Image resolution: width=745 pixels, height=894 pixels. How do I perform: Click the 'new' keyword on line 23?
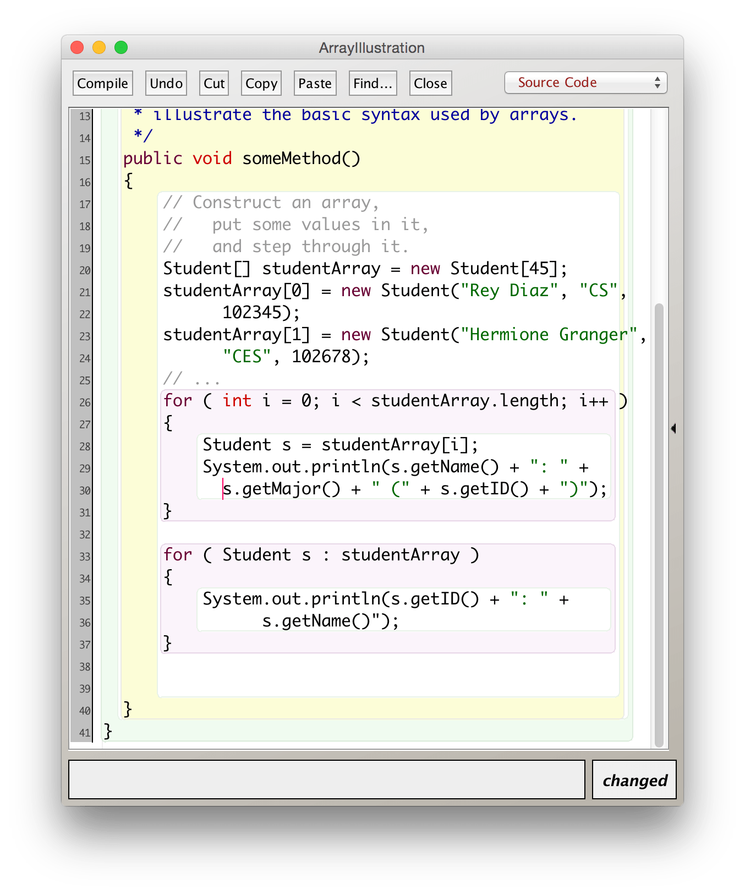(x=356, y=335)
